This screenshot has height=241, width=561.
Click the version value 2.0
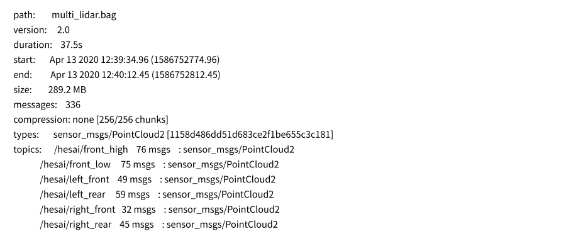click(x=64, y=30)
